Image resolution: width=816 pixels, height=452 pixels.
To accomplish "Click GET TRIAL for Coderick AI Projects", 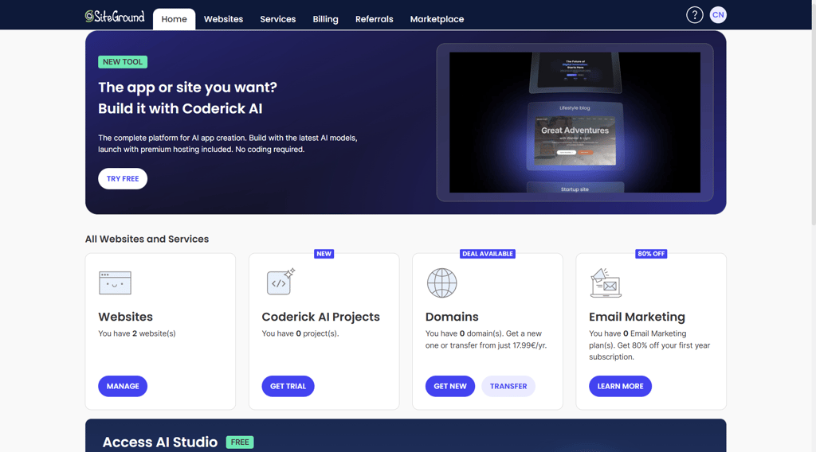I will (x=288, y=386).
